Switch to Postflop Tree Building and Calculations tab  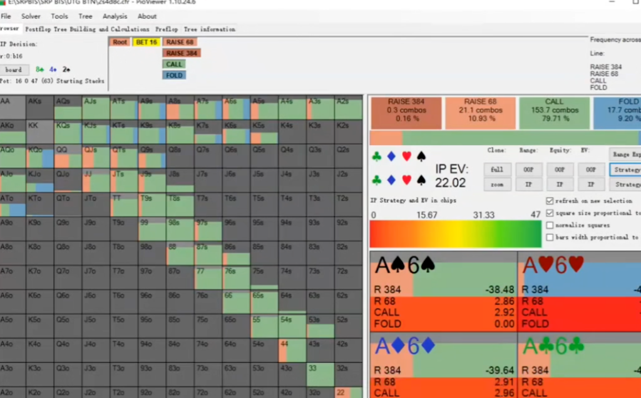coord(87,29)
